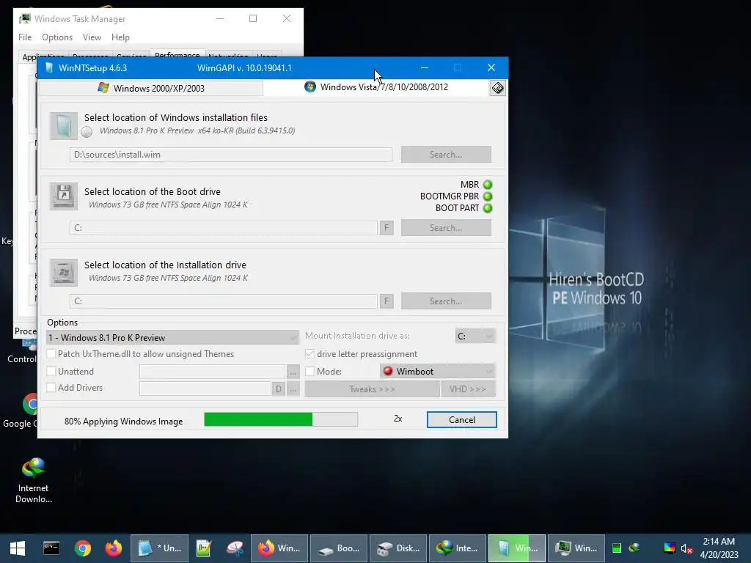751x563 pixels.
Task: Launch Command Prompt from the taskbar
Action: click(x=51, y=548)
